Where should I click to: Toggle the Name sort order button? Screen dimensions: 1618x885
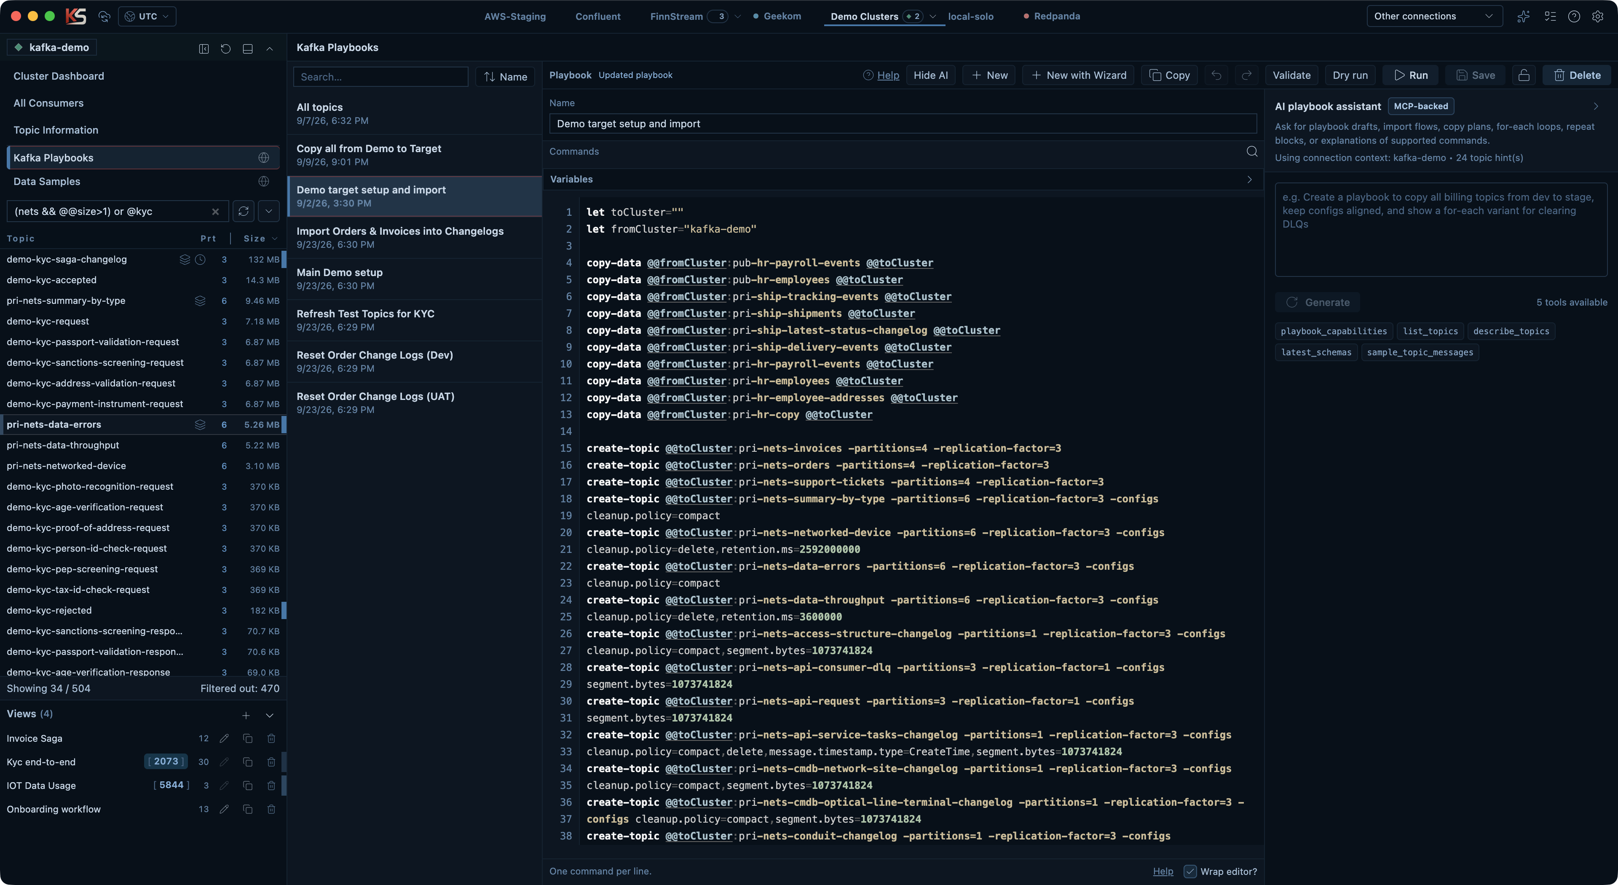(x=505, y=77)
